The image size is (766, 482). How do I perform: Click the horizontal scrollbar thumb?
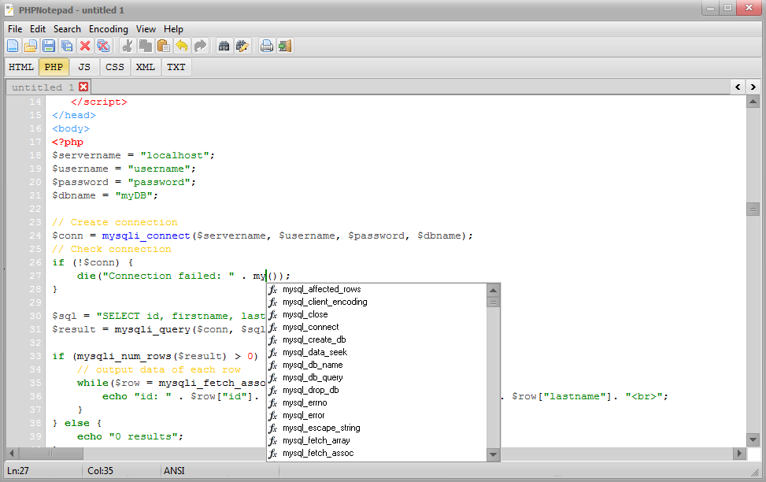point(50,453)
